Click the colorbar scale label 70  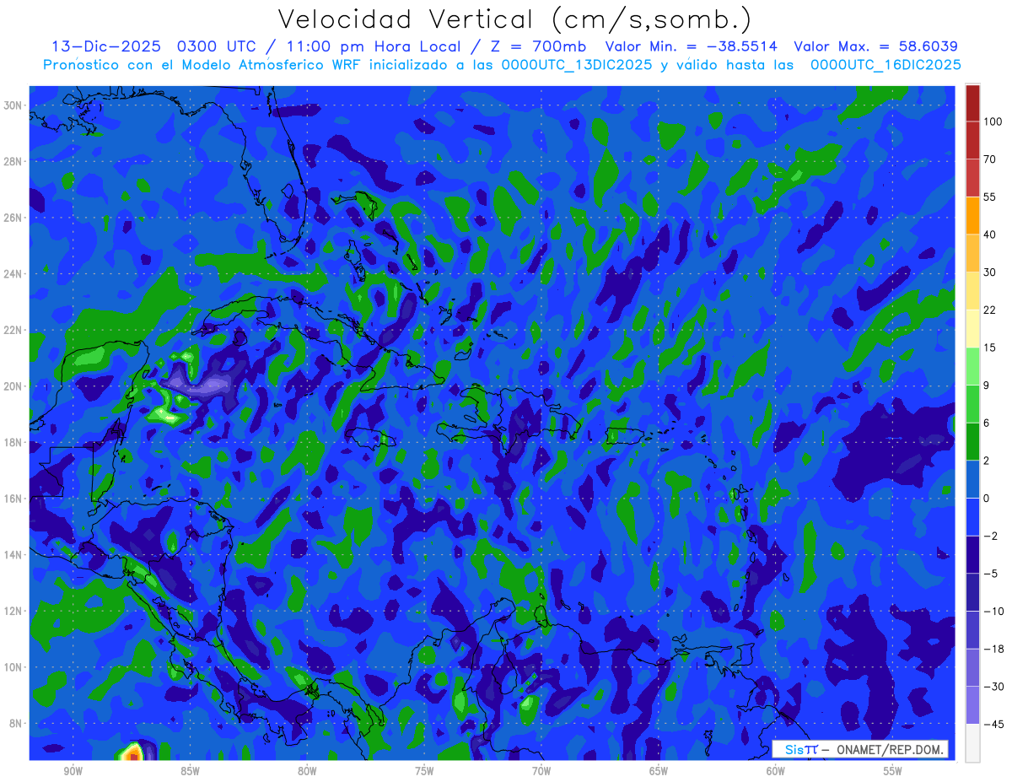pos(990,159)
